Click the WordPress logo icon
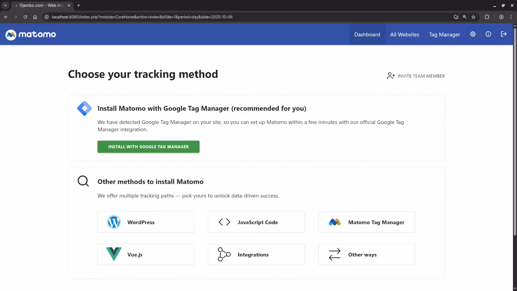 click(114, 222)
